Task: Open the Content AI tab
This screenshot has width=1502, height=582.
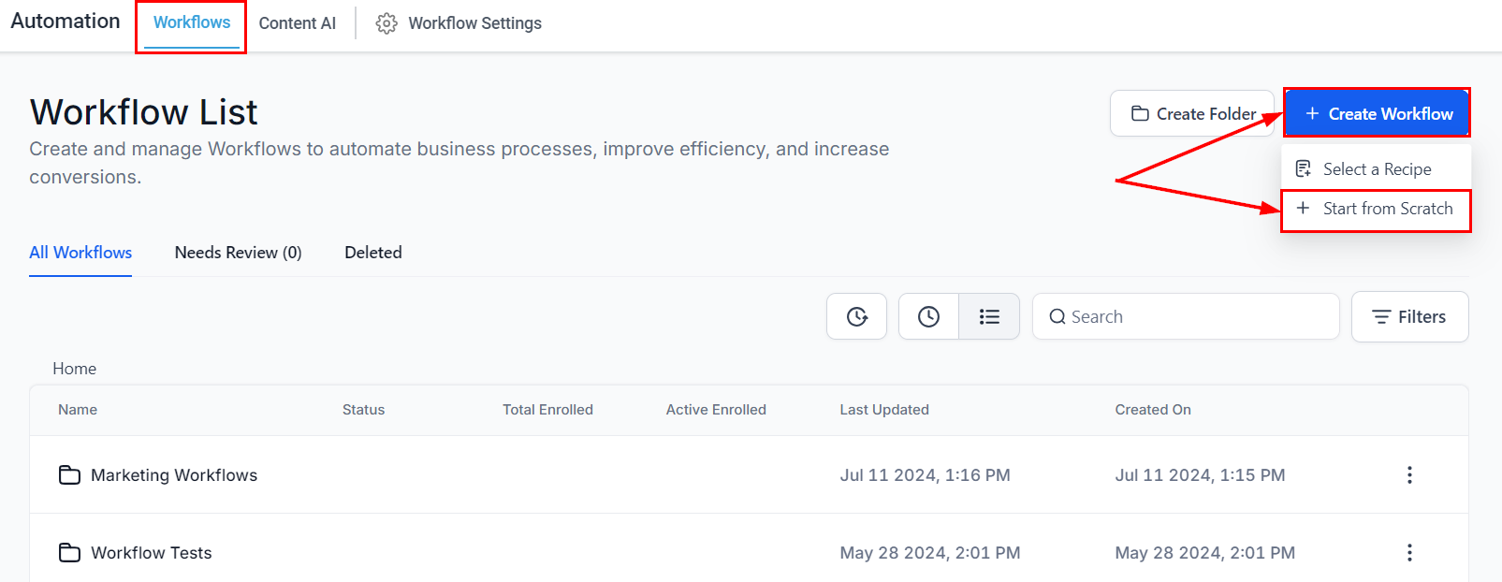Action: (x=297, y=23)
